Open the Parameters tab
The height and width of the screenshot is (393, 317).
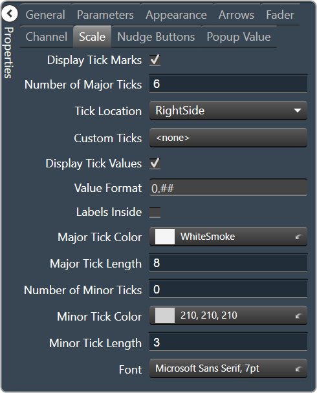coord(105,15)
